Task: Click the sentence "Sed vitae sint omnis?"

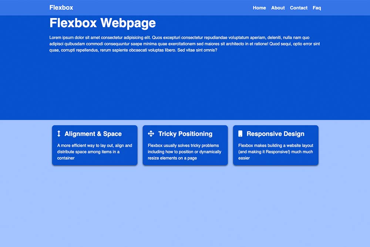Action: point(197,50)
